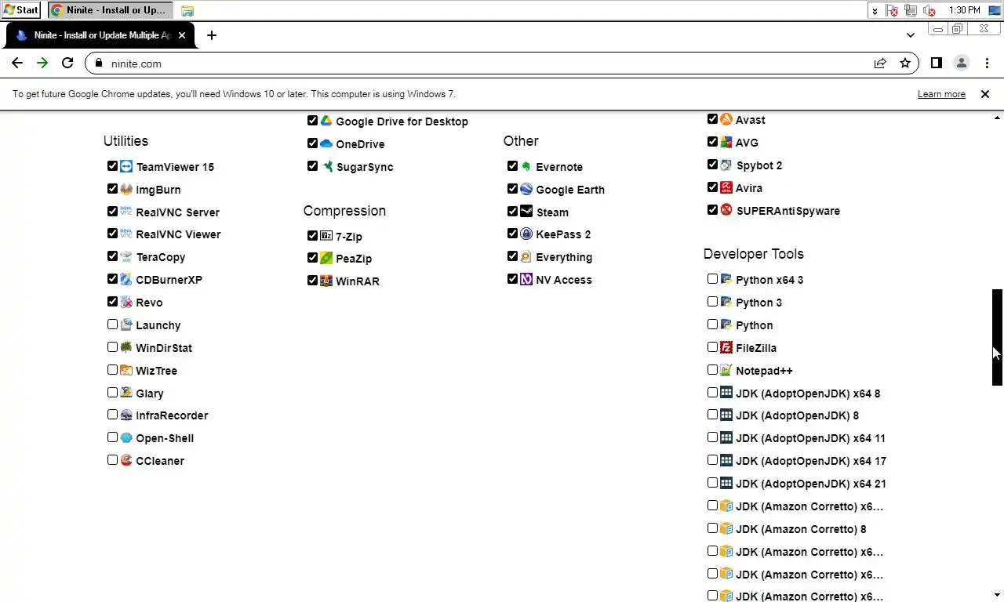Image resolution: width=1004 pixels, height=602 pixels.
Task: Uncheck the AVG checkbox
Action: [712, 142]
